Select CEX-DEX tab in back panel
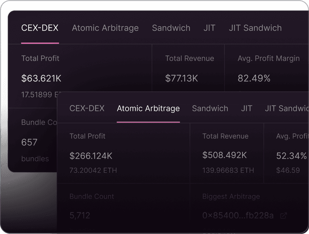Screen dimensions: 309x234 click(40, 28)
